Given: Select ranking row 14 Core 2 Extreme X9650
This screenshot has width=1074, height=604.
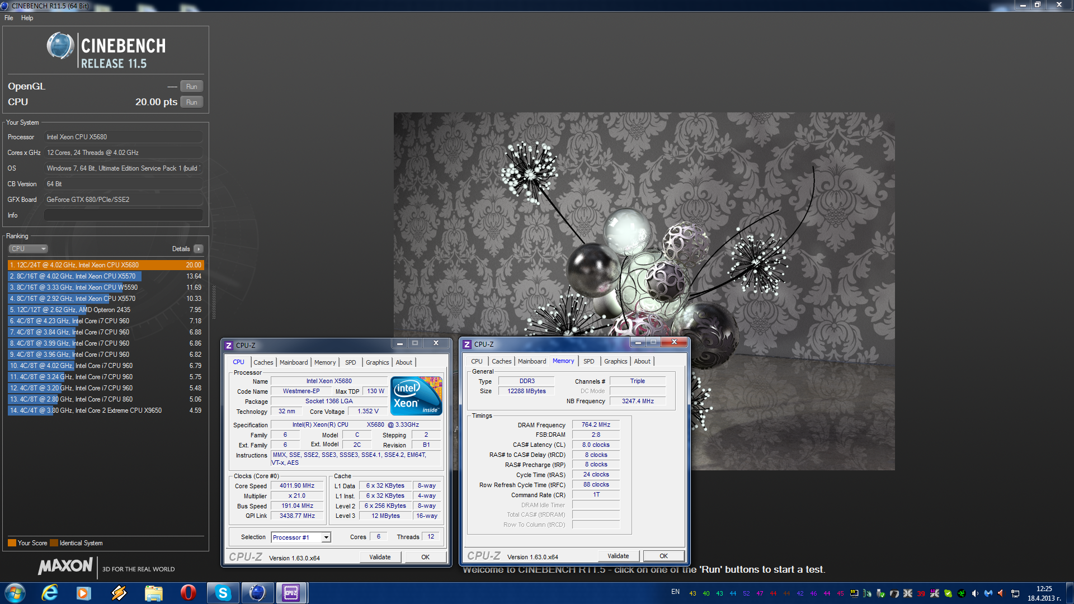Looking at the screenshot, I should 106,410.
